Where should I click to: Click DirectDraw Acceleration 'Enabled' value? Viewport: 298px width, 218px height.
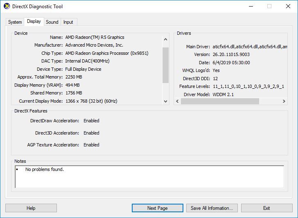point(91,121)
